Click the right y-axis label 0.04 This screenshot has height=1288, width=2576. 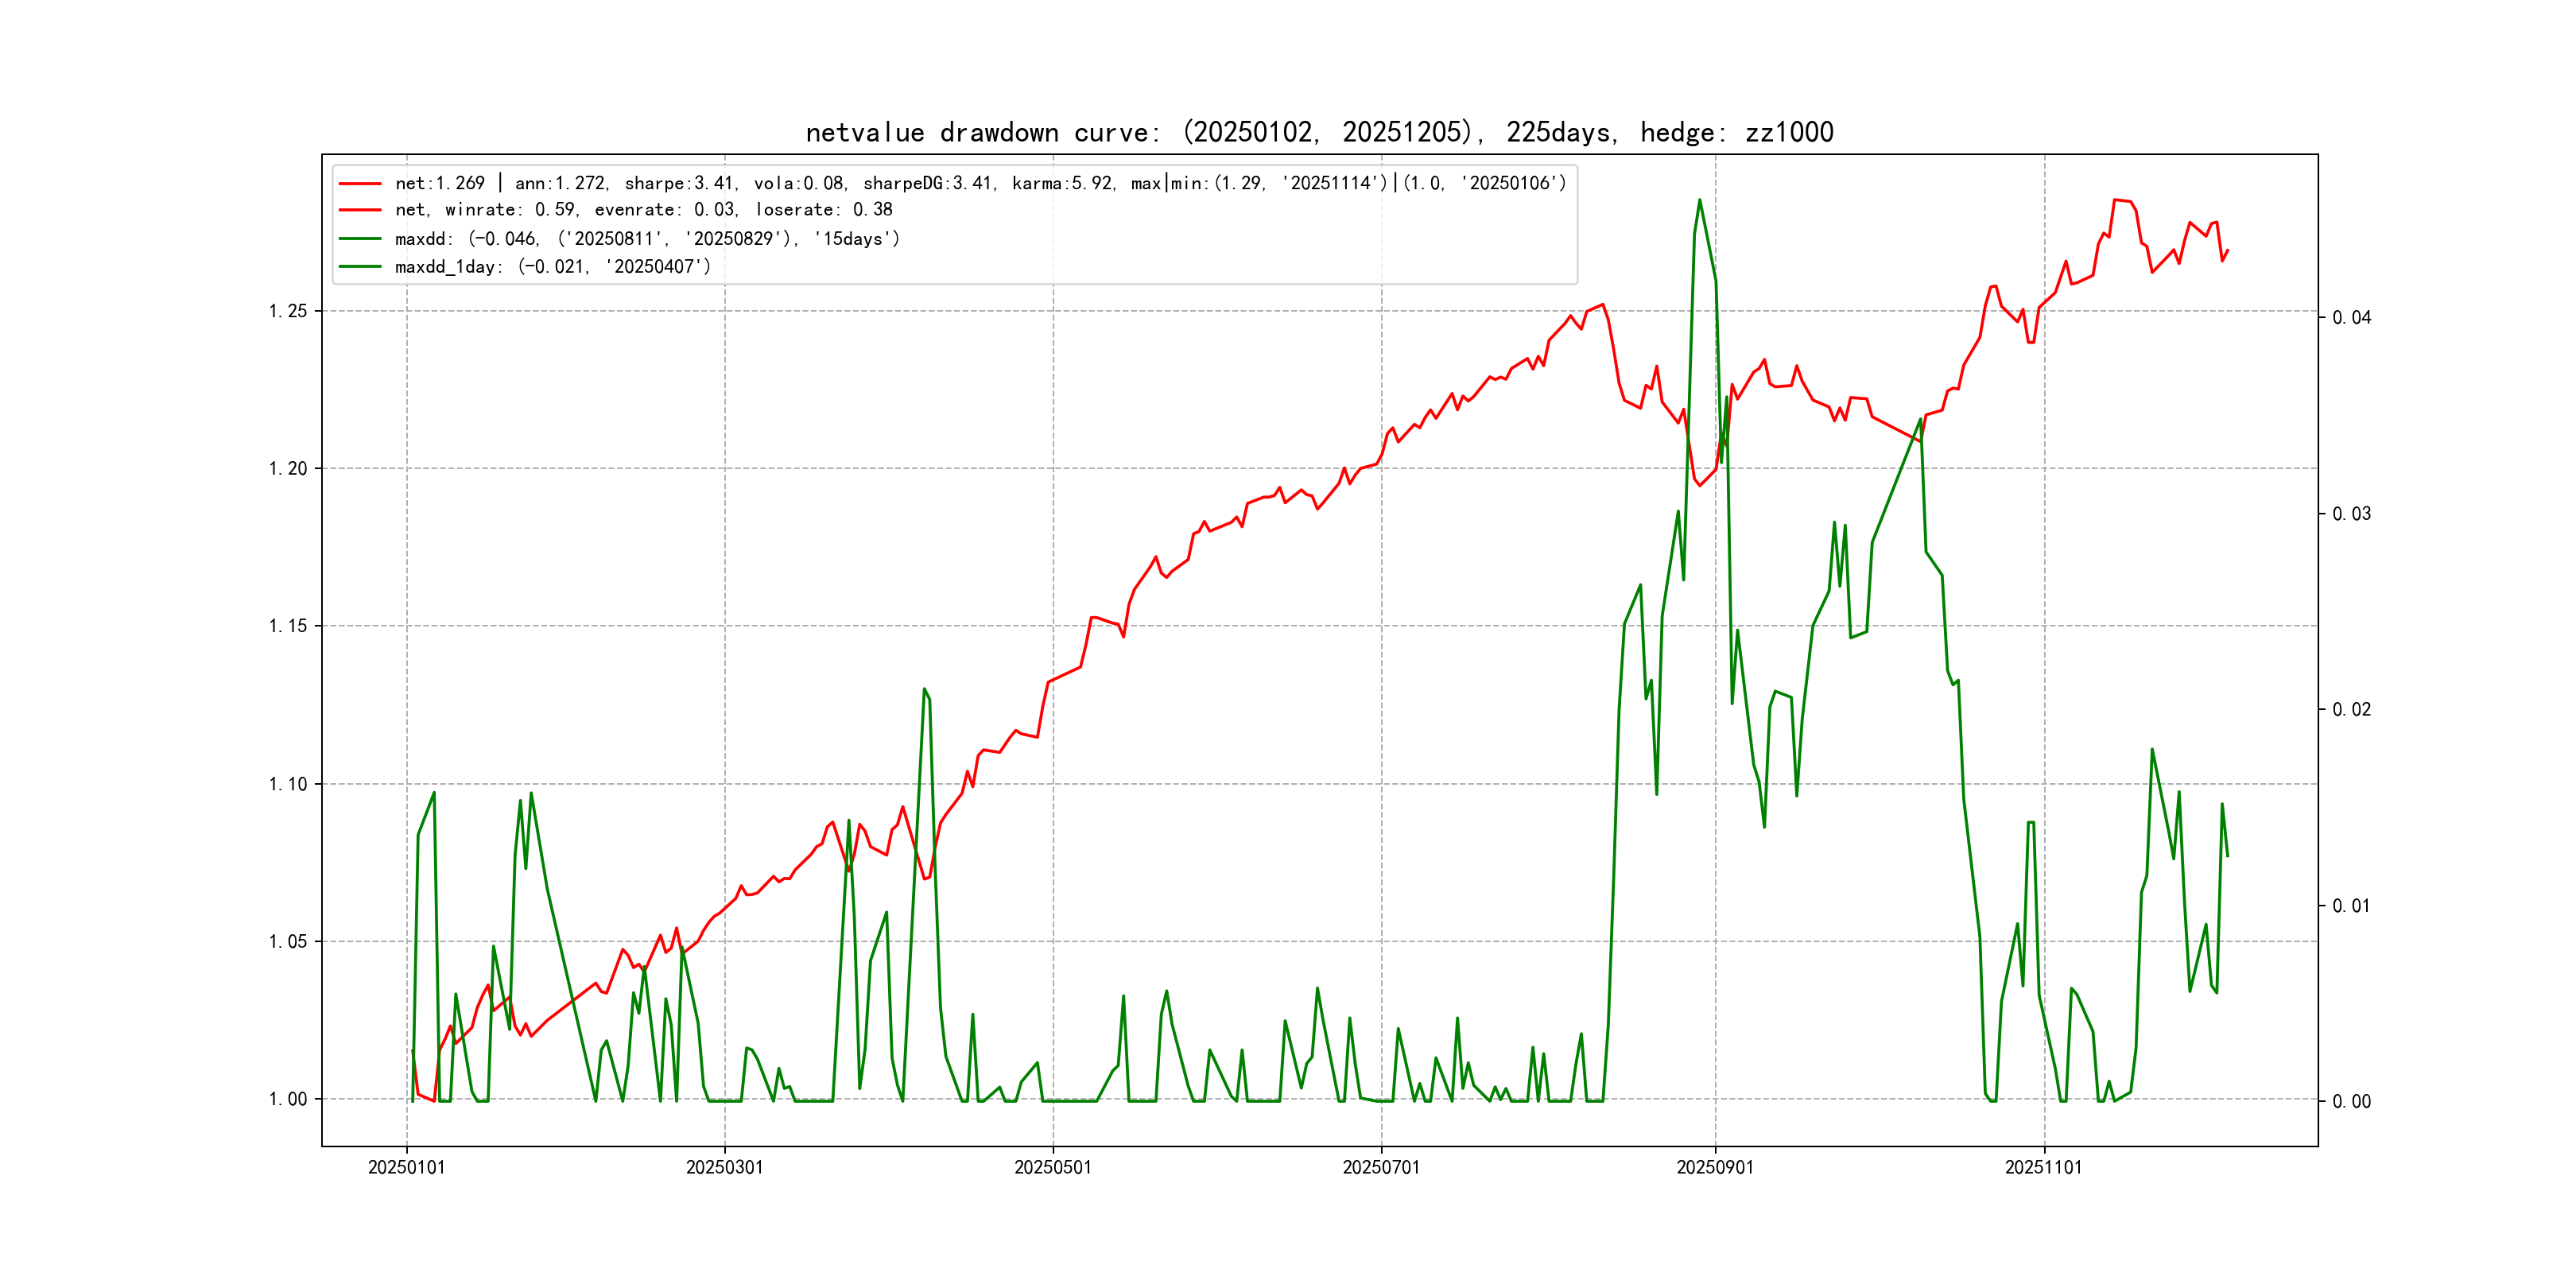[x=2351, y=318]
